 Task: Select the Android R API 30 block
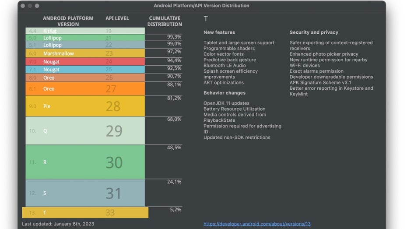tap(85, 162)
